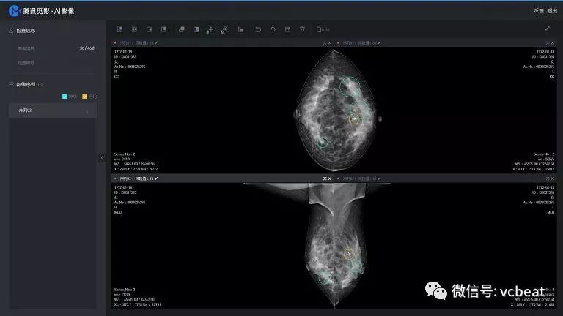Click the L MLO viewport header title
Viewport: 563px width, 316px height.
pos(359,178)
